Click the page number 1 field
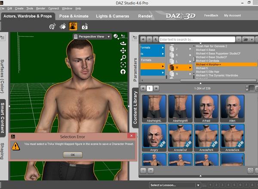 [150, 89]
